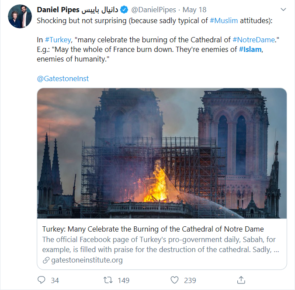Follow the #NotreDame hashtag link
This screenshot has height=290, width=295.
point(253,40)
